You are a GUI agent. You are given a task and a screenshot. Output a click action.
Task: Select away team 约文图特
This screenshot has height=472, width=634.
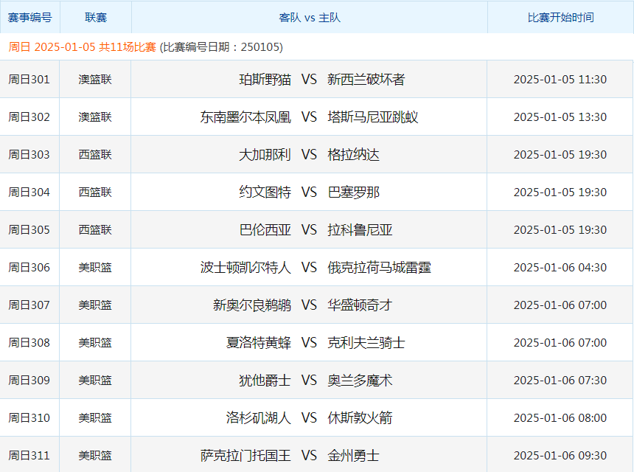click(x=265, y=192)
